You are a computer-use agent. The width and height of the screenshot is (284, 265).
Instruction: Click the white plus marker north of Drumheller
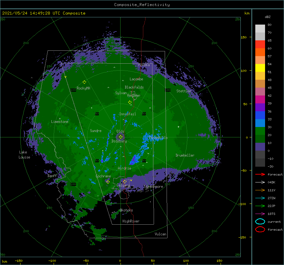tap(178, 127)
